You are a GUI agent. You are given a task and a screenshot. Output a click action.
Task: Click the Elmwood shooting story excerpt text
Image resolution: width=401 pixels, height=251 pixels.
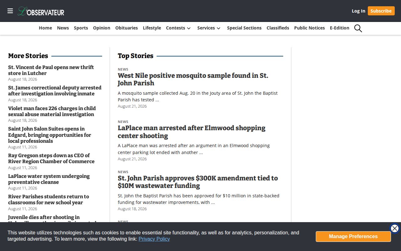point(194,149)
